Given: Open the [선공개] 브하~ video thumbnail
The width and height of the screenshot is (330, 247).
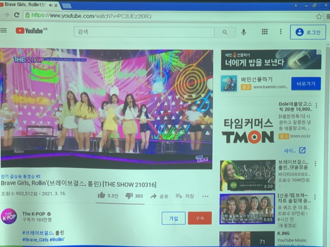Looking at the screenshot, I should tap(247, 209).
